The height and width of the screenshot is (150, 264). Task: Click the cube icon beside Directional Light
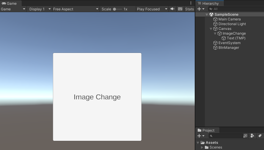click(215, 24)
